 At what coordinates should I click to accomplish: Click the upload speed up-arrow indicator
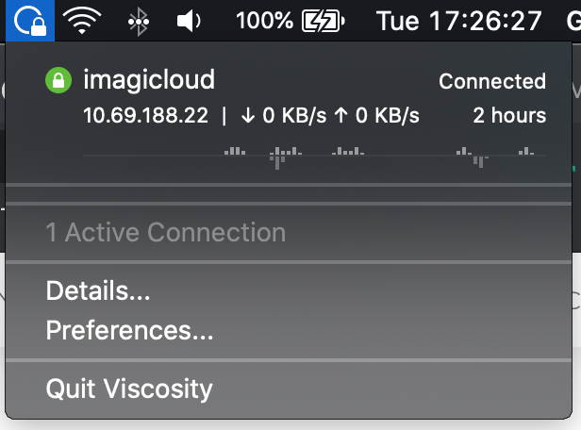click(x=340, y=116)
